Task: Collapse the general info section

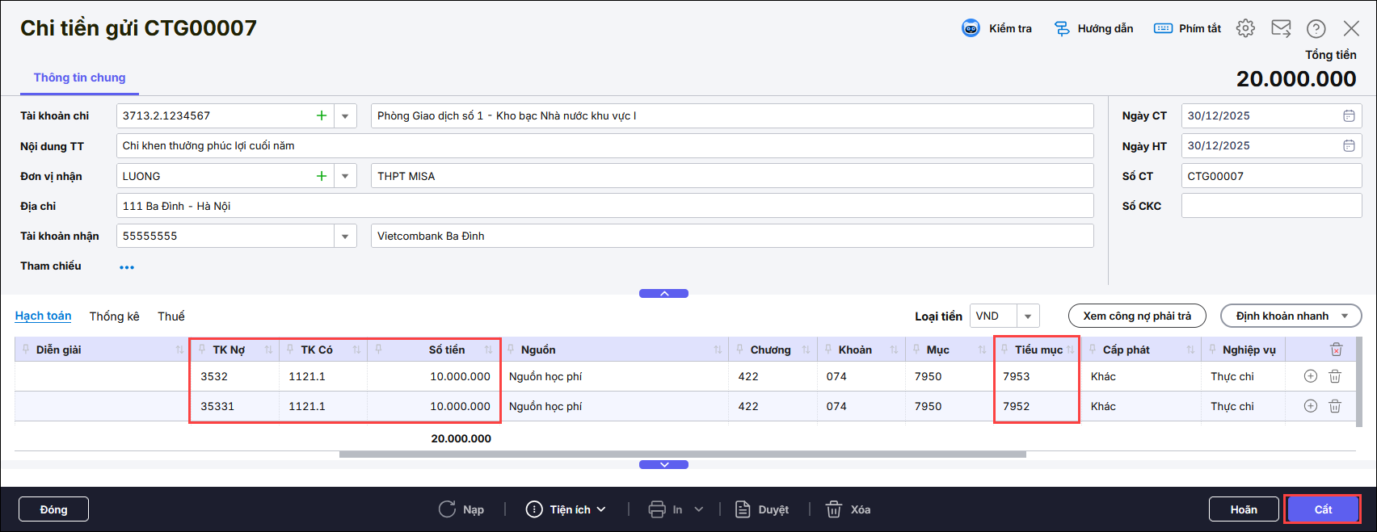Action: tap(663, 294)
